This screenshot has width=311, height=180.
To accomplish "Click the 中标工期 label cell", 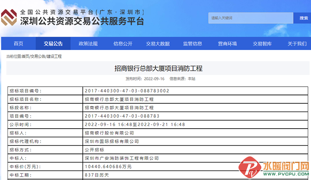I will [x=45, y=175].
